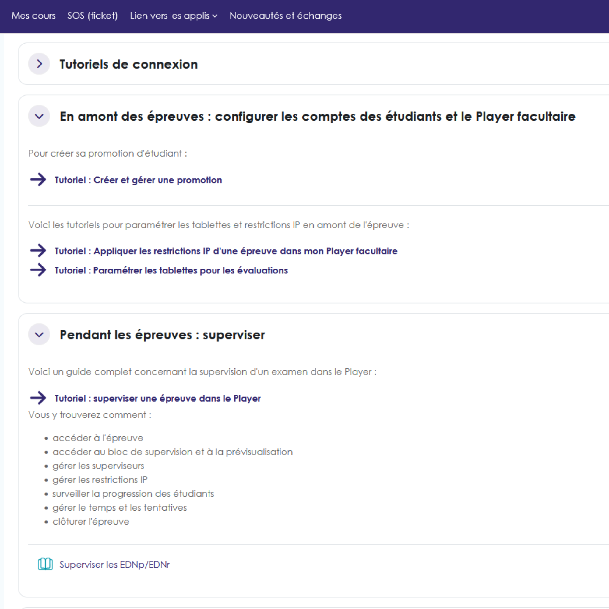The image size is (609, 609).
Task: Click the Pendant les épreuves : superviser heading
Action: click(162, 335)
